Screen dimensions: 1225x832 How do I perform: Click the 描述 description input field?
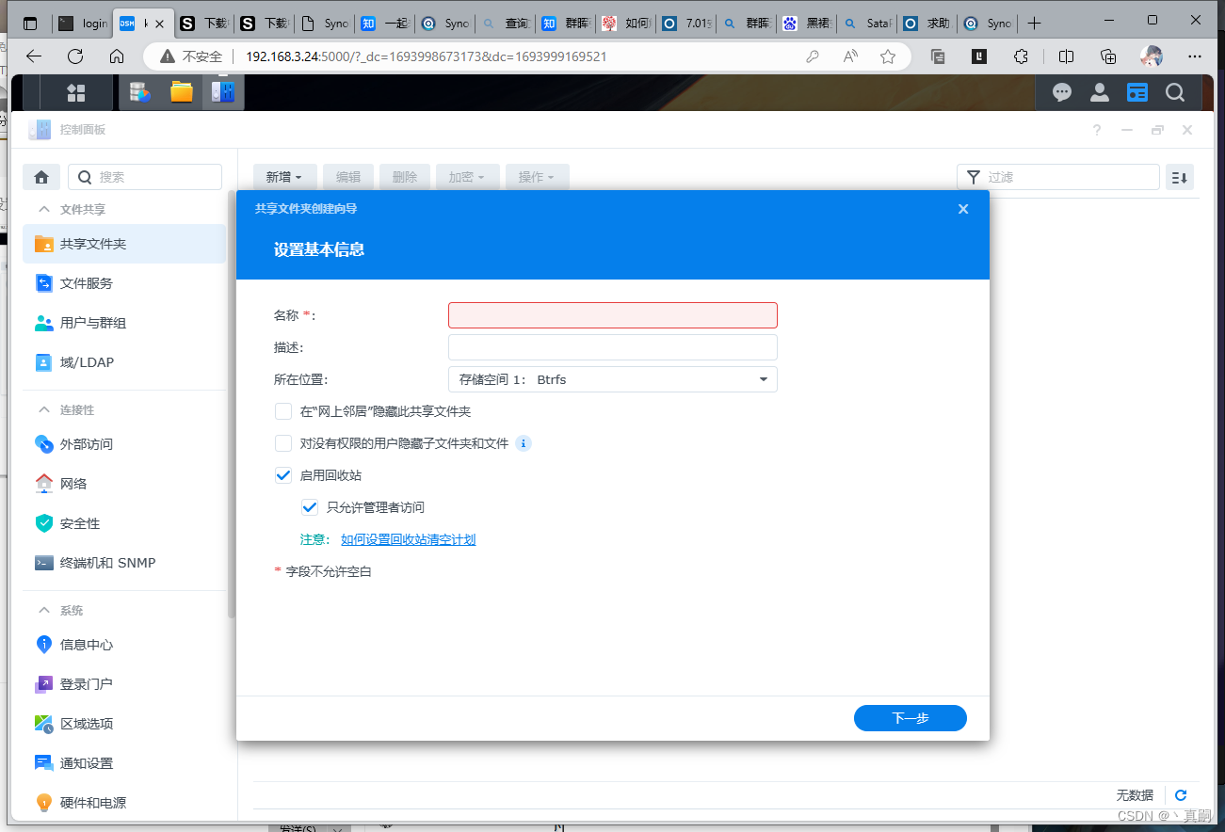[x=613, y=347]
